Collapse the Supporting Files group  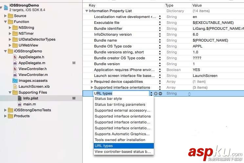pyautogui.click(x=10, y=93)
